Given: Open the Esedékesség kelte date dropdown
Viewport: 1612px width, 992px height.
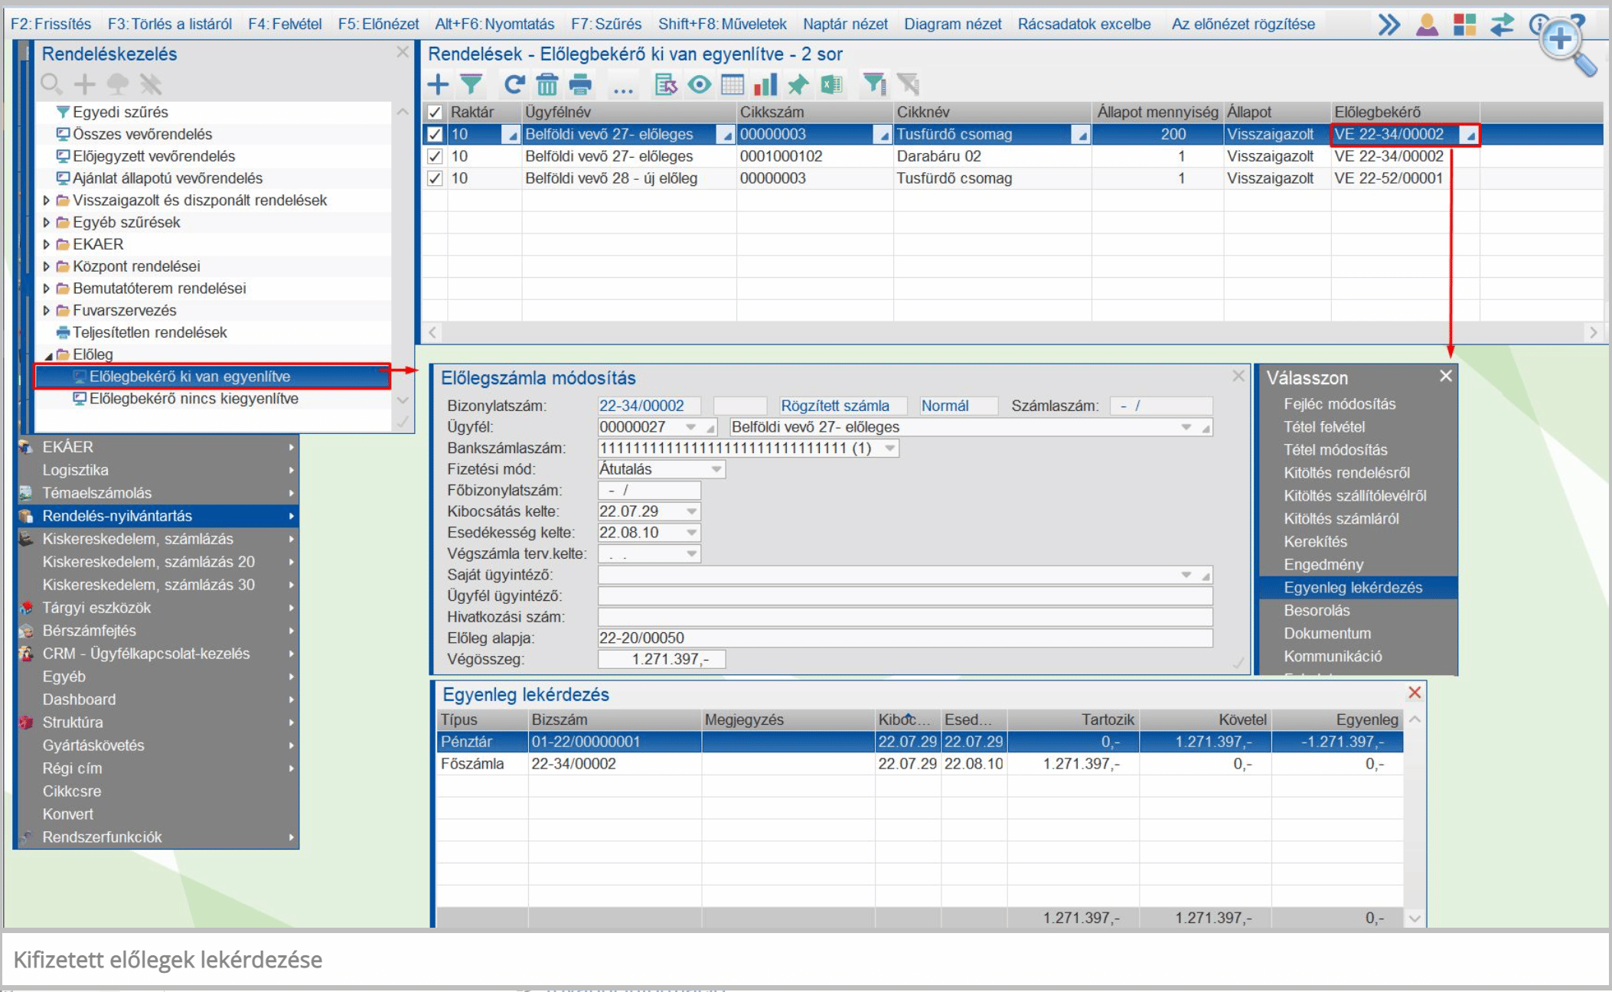Looking at the screenshot, I should (x=691, y=533).
